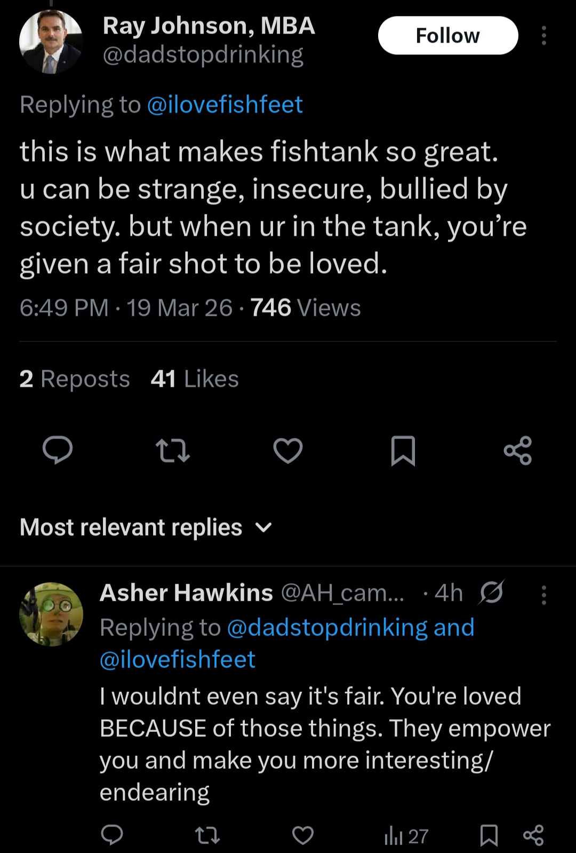This screenshot has width=576, height=853.
Task: Open @ilovefishfeet mention in main tweet
Action: click(x=225, y=105)
